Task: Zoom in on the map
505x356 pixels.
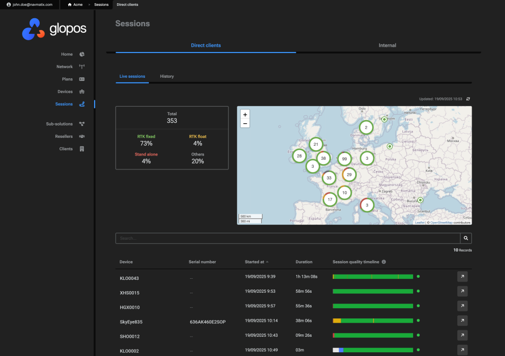Action: [x=245, y=114]
